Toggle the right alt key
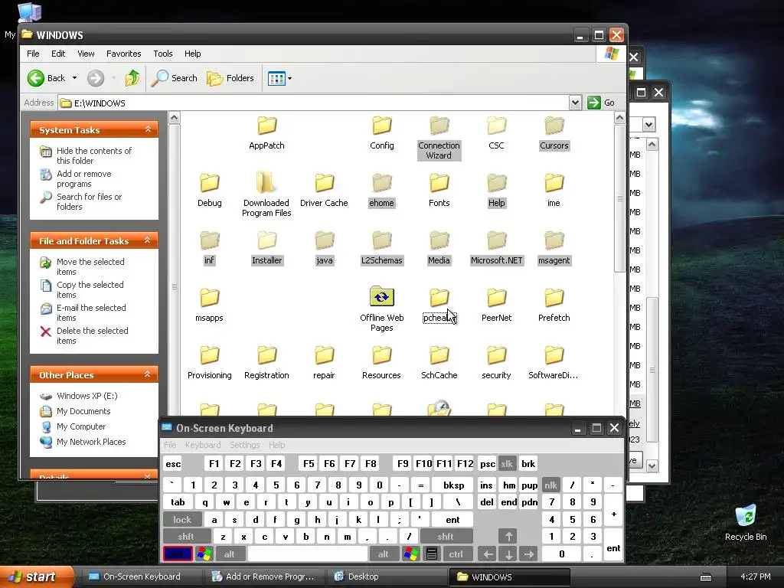The image size is (784, 588). [383, 554]
